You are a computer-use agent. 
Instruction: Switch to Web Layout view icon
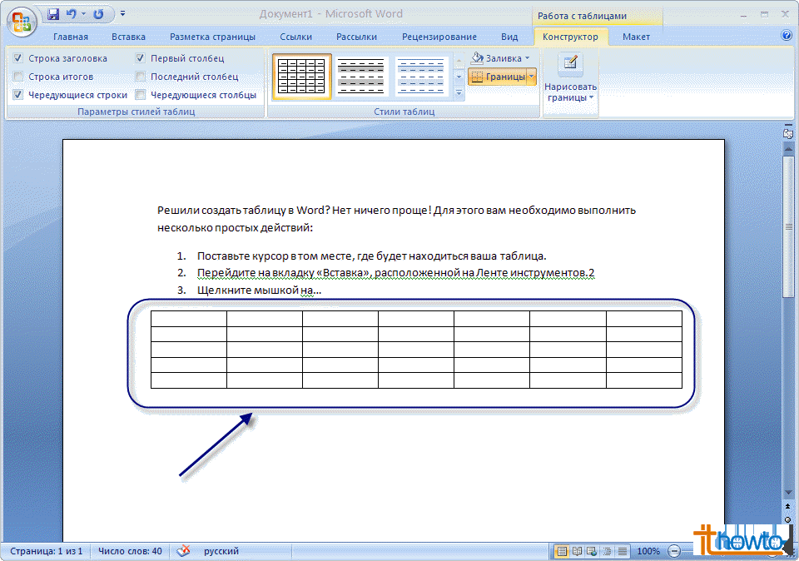592,551
